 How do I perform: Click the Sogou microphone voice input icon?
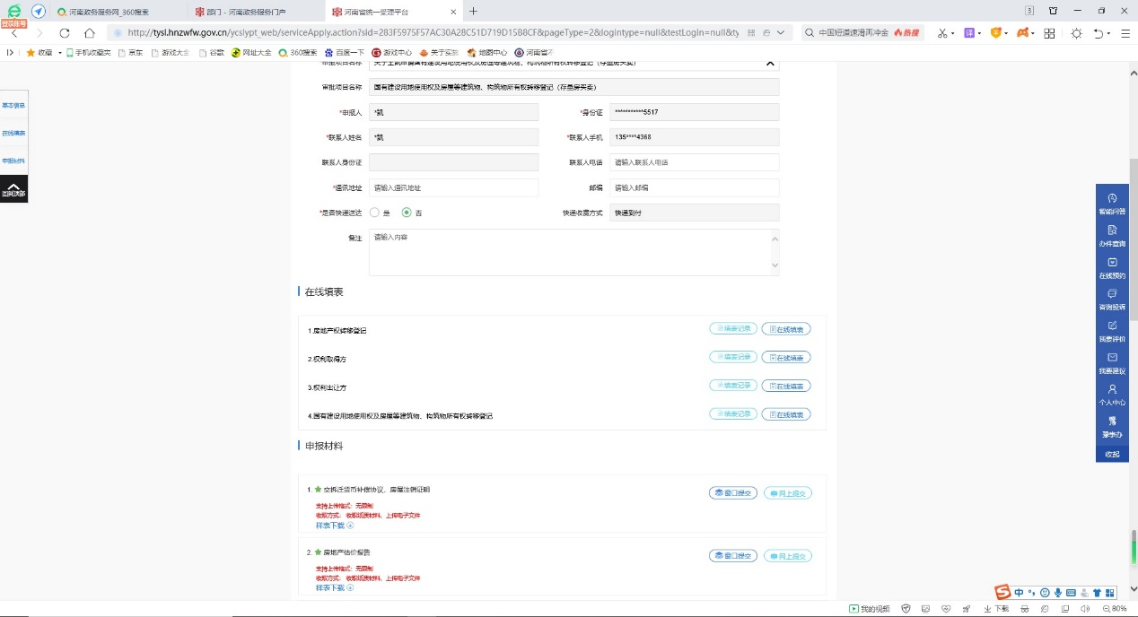click(x=1058, y=592)
